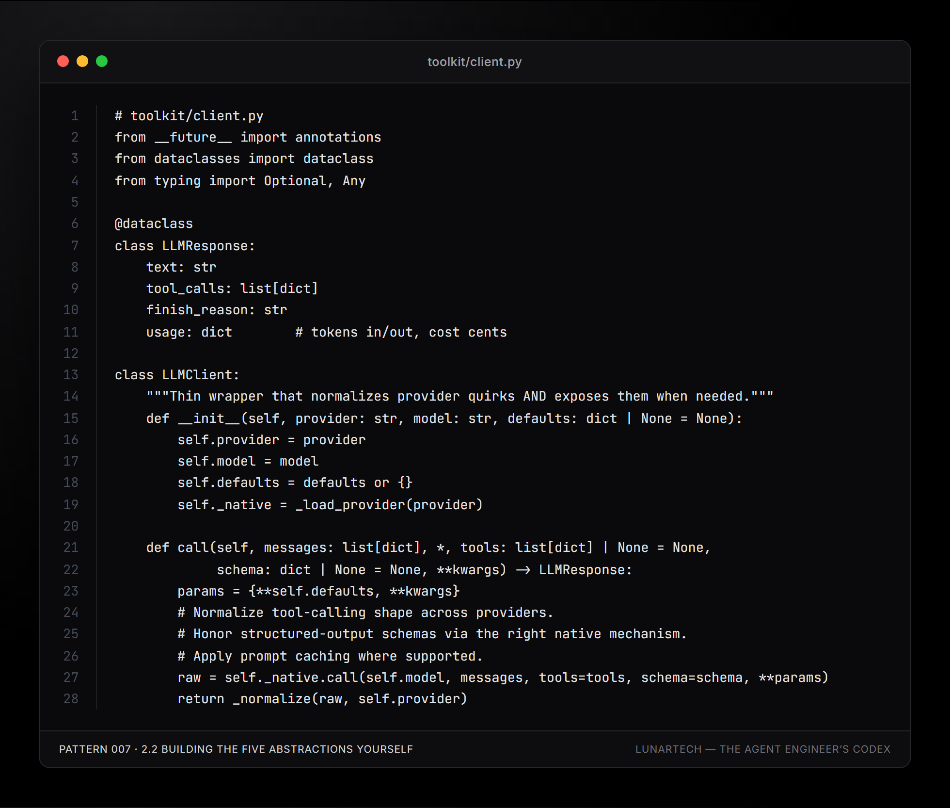
Task: Click 'from typing import Optional, Any' line
Action: [x=240, y=181]
